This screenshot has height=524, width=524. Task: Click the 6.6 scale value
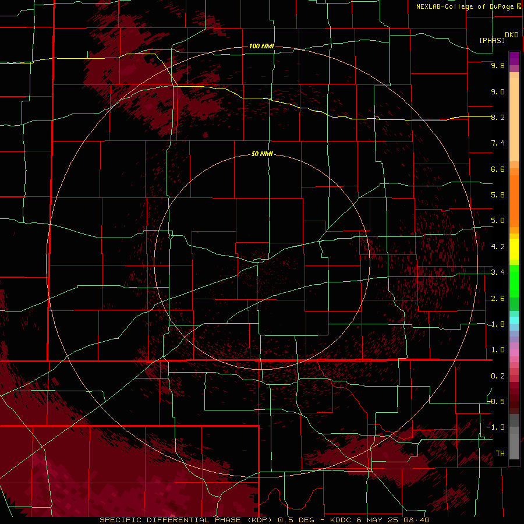[498, 169]
